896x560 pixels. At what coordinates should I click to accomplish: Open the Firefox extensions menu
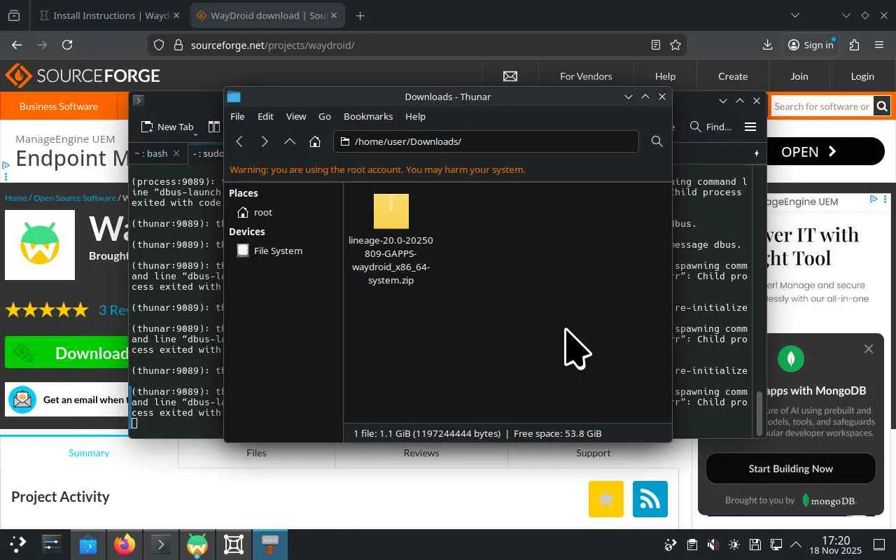pyautogui.click(x=854, y=45)
